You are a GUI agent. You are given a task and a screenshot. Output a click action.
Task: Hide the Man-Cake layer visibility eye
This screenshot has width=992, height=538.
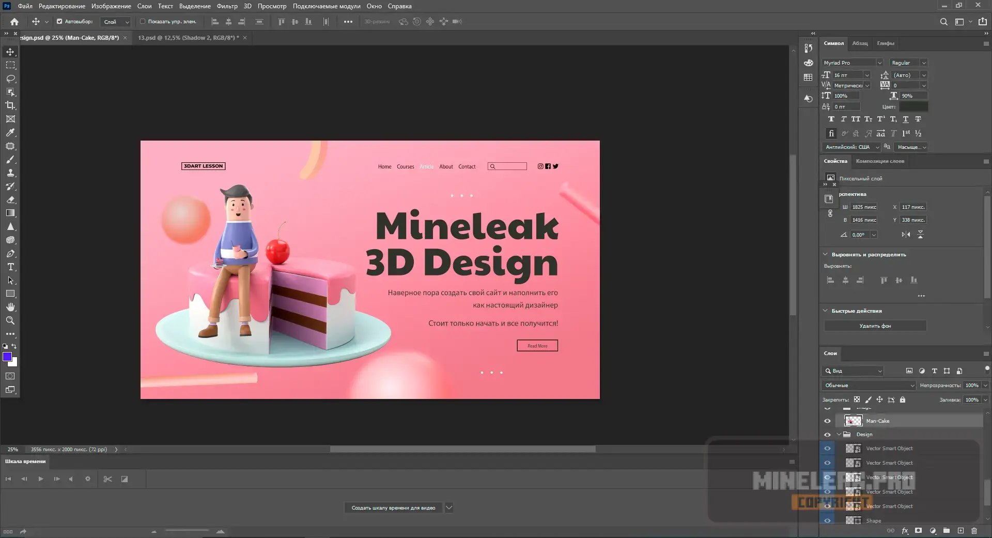[x=827, y=421]
